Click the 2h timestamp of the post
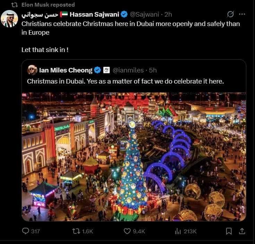The width and height of the screenshot is (255, 244). click(168, 15)
